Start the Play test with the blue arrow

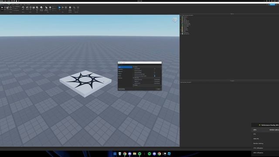pyautogui.click(x=59, y=8)
